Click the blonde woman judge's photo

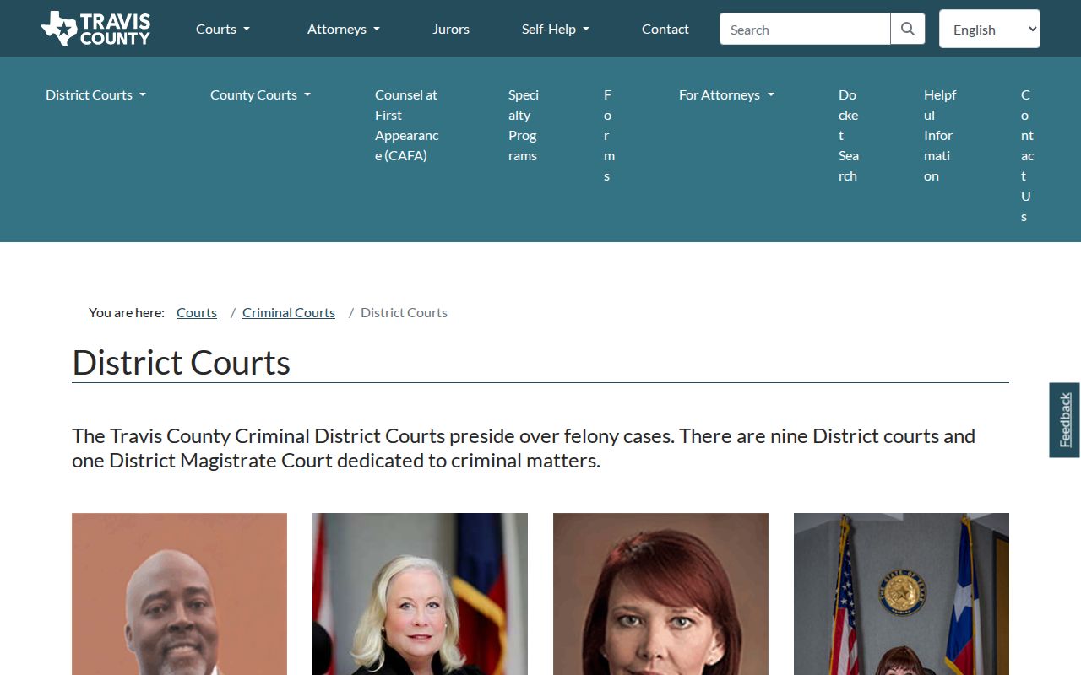pyautogui.click(x=420, y=594)
